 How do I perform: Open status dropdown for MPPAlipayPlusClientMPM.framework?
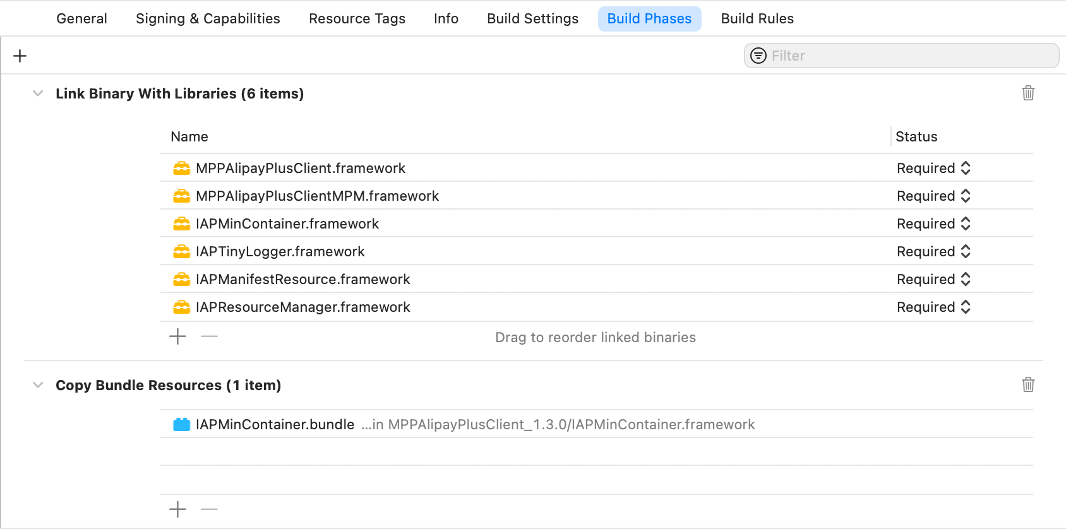(933, 196)
